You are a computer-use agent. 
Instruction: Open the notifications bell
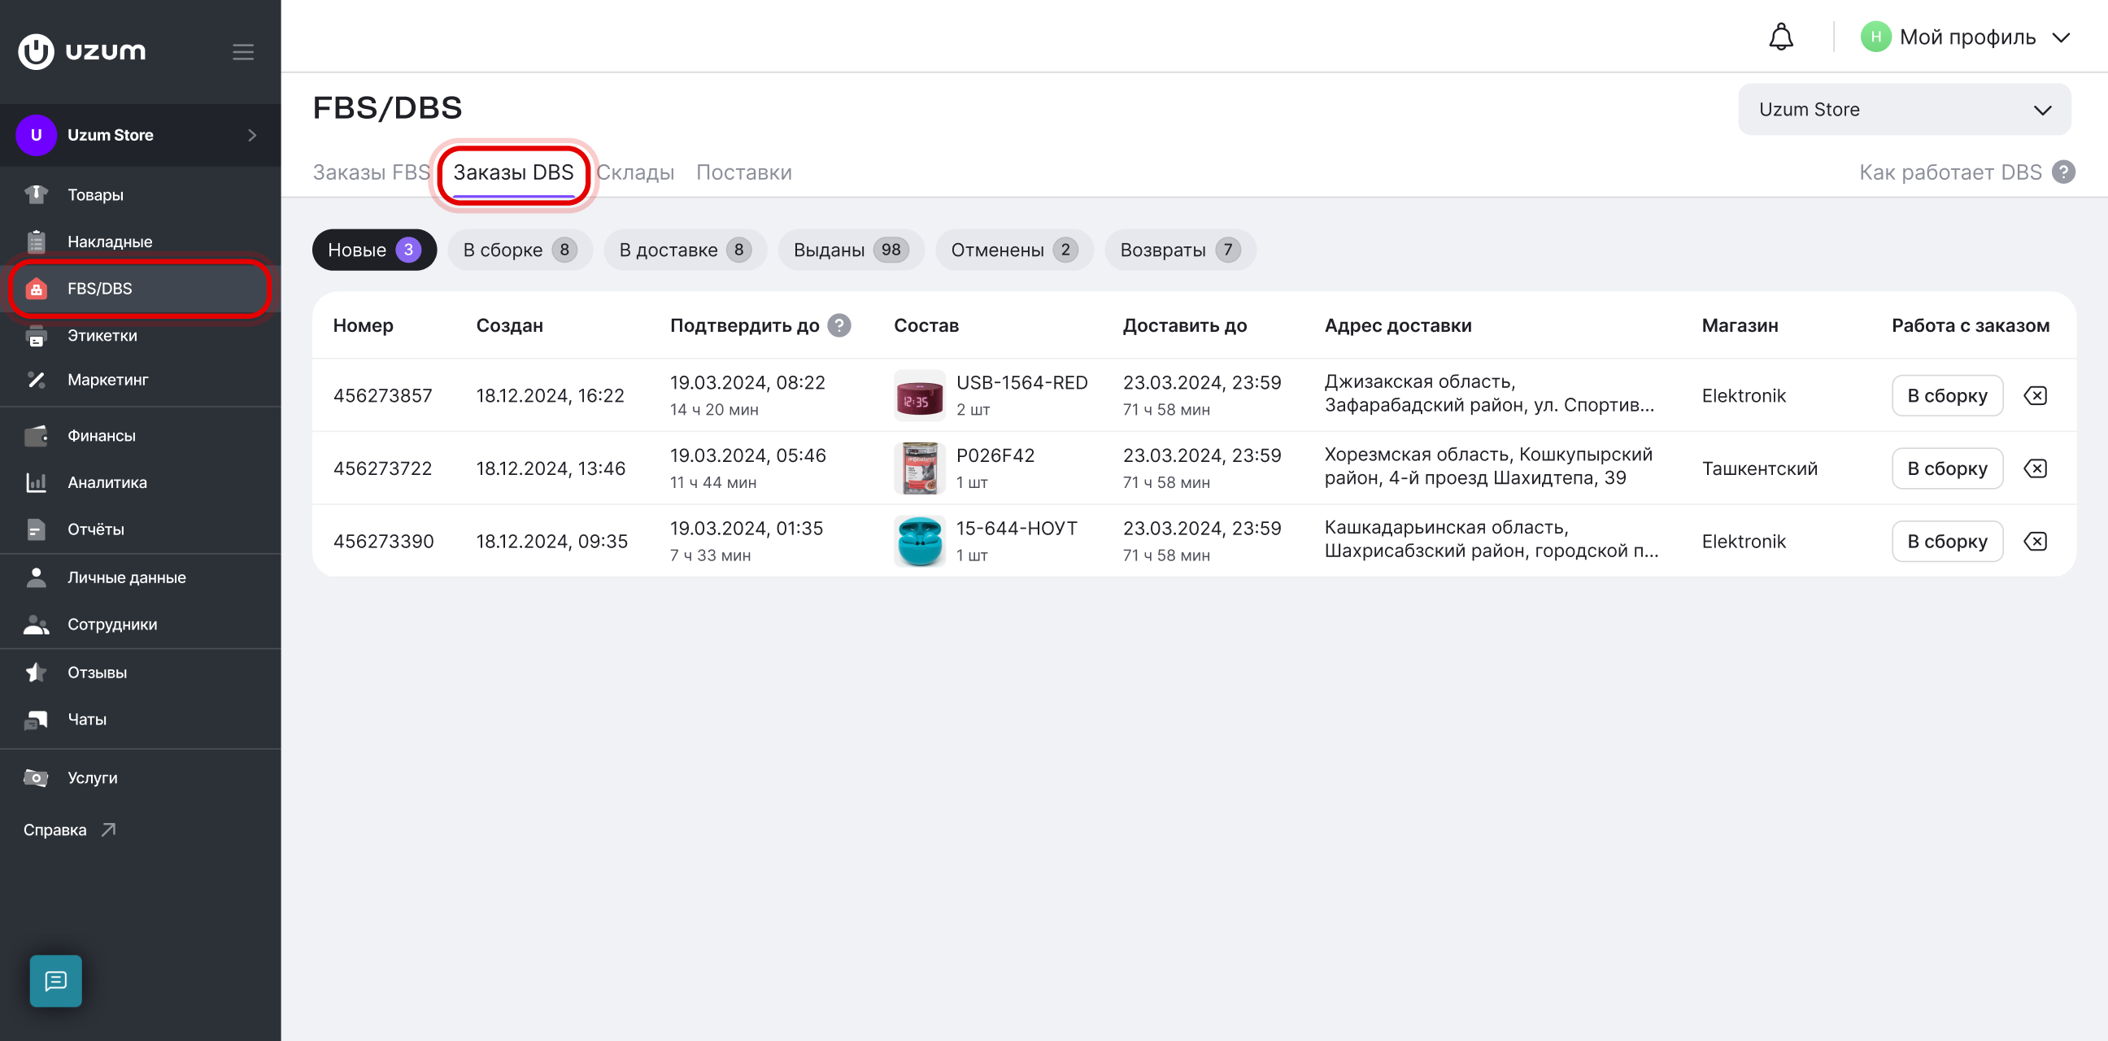(x=1781, y=37)
